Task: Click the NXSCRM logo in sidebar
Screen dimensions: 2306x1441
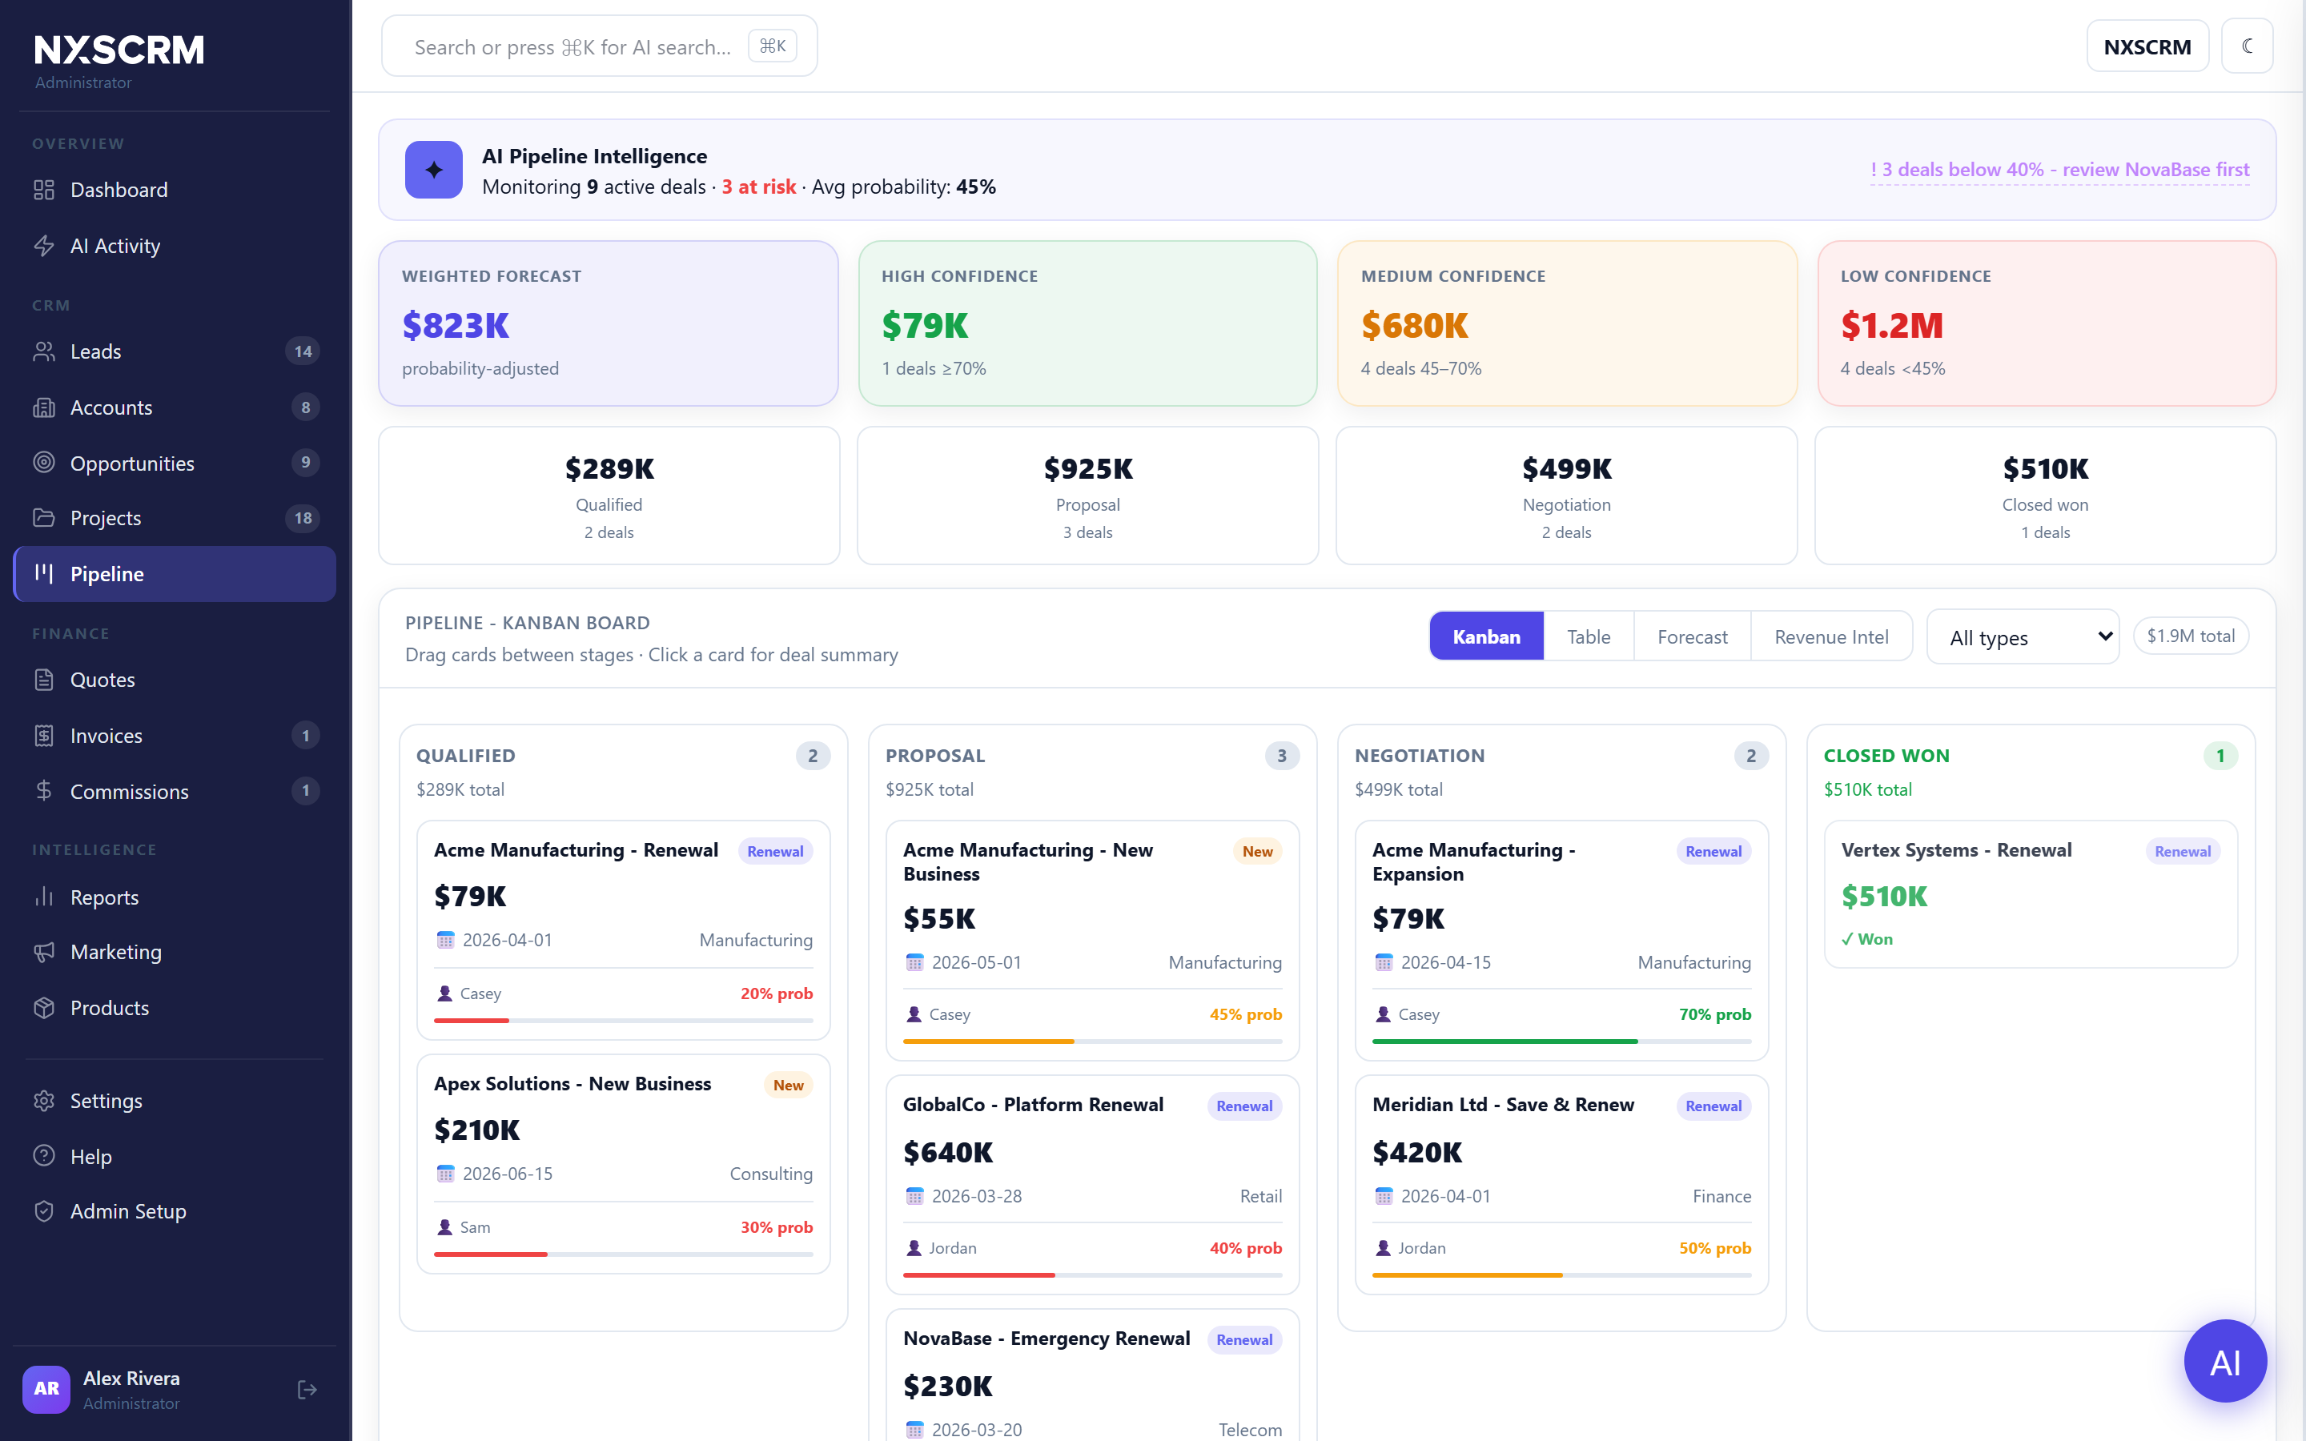Action: [x=119, y=50]
